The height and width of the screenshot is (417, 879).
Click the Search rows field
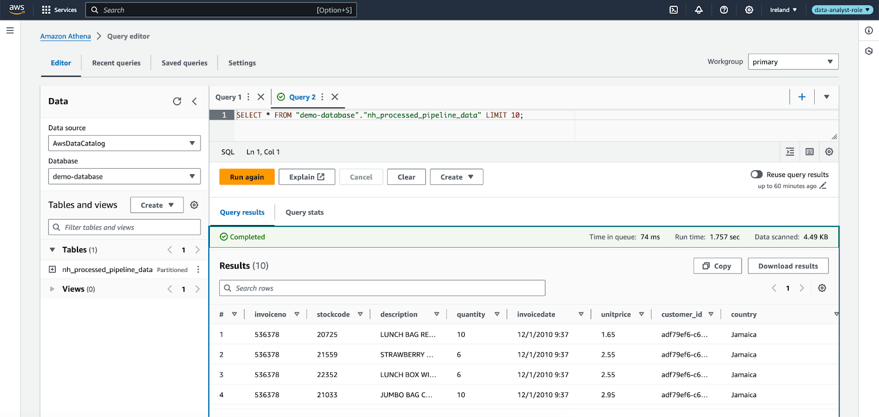point(382,288)
